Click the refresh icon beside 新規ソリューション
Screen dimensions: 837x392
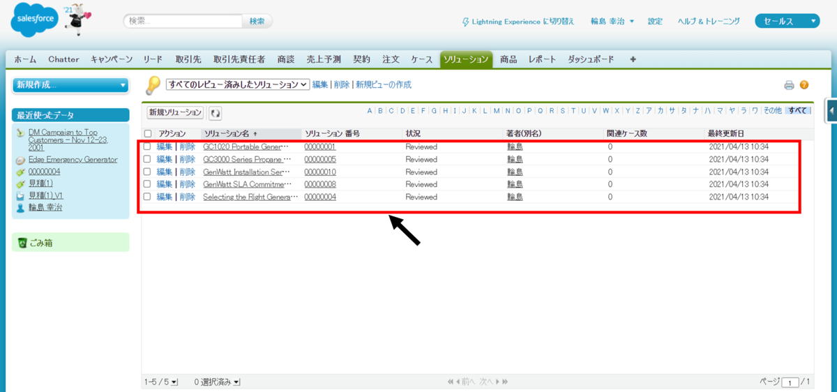click(215, 113)
